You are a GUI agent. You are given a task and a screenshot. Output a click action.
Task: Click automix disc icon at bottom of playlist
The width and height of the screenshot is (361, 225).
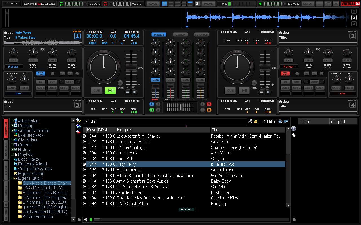[86, 220]
